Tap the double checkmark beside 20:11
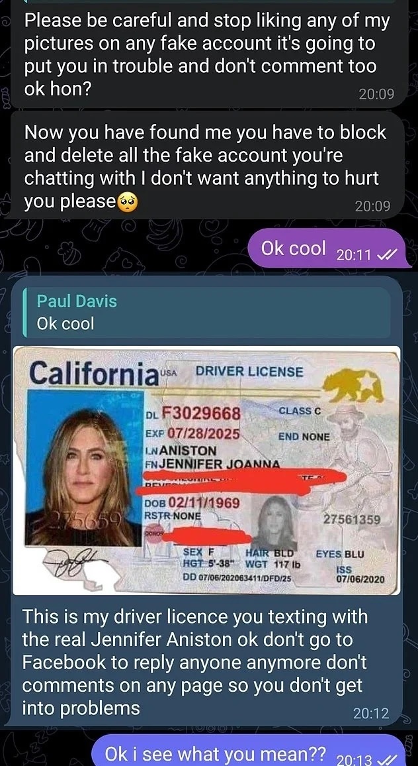Screen dimensions: 418x766 click(389, 254)
